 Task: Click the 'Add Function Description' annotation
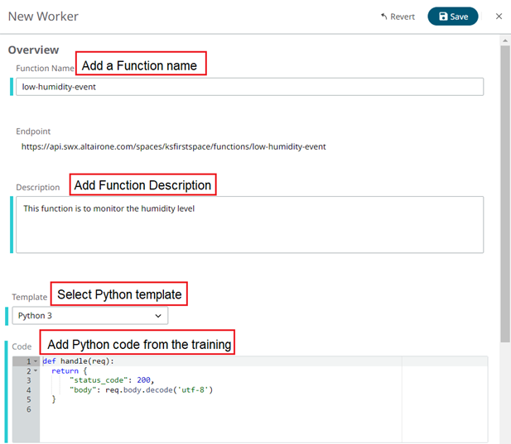tap(142, 185)
